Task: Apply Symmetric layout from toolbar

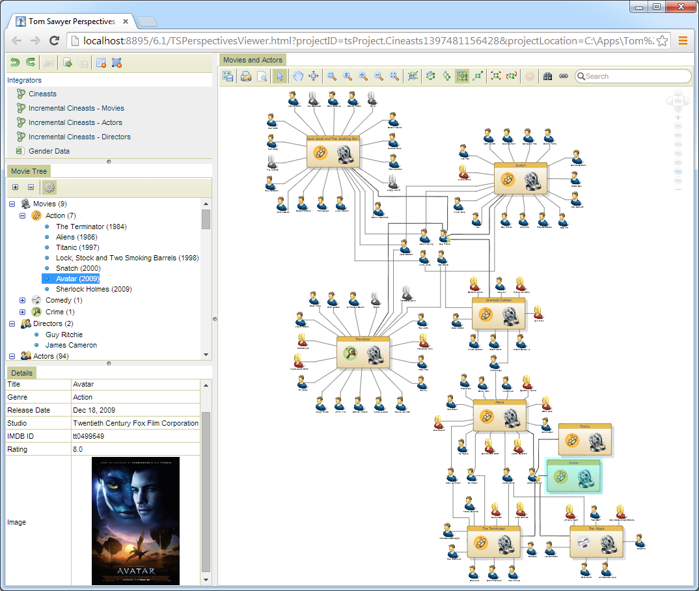Action: click(x=478, y=76)
